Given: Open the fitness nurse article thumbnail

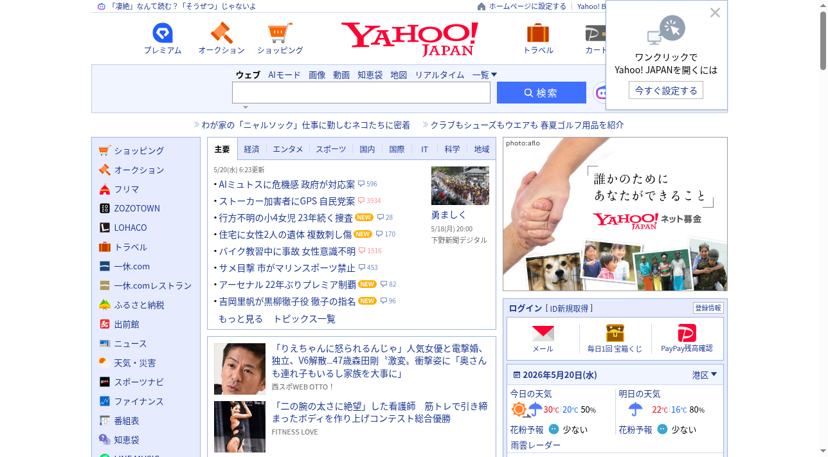Looking at the screenshot, I should tap(240, 427).
